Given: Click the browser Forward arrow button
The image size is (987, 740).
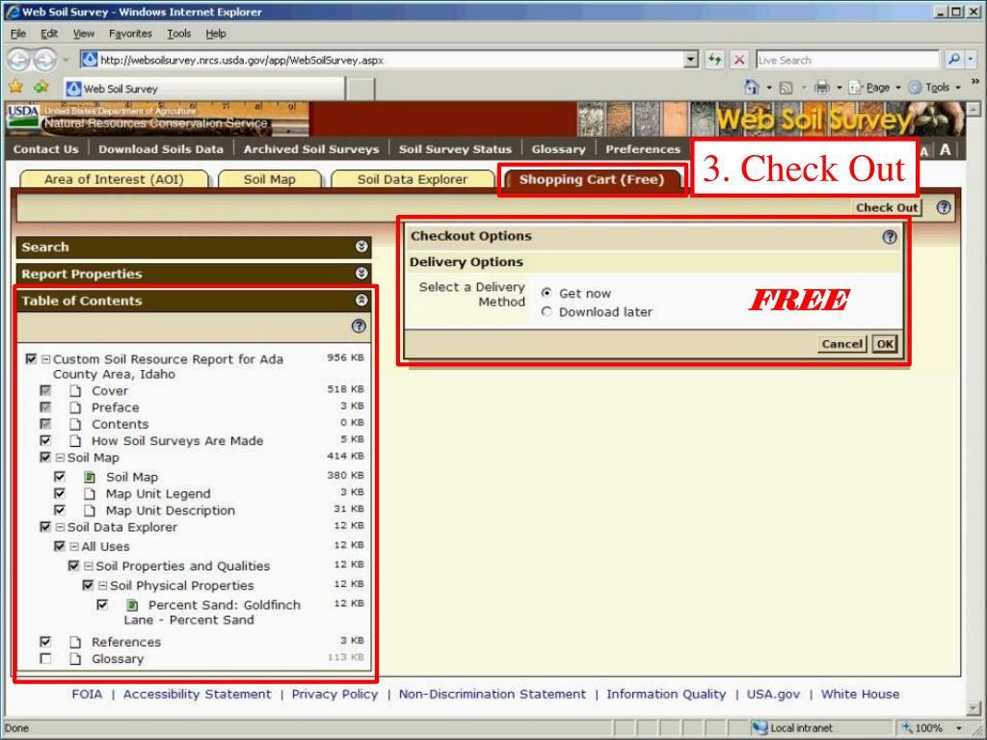Looking at the screenshot, I should point(44,60).
